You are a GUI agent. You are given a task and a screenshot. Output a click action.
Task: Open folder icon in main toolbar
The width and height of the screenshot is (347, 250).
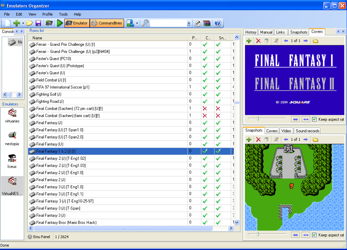(29, 23)
